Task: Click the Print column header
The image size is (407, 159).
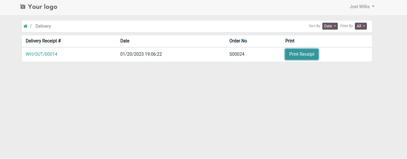Action: point(290,41)
